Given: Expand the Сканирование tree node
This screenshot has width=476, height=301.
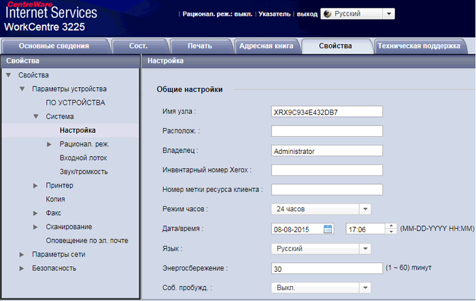Looking at the screenshot, I should (x=35, y=227).
